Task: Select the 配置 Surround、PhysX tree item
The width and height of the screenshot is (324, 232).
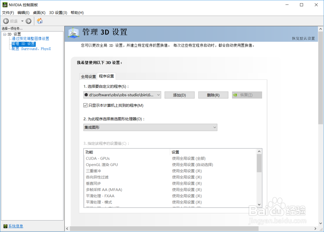Action: (31, 49)
